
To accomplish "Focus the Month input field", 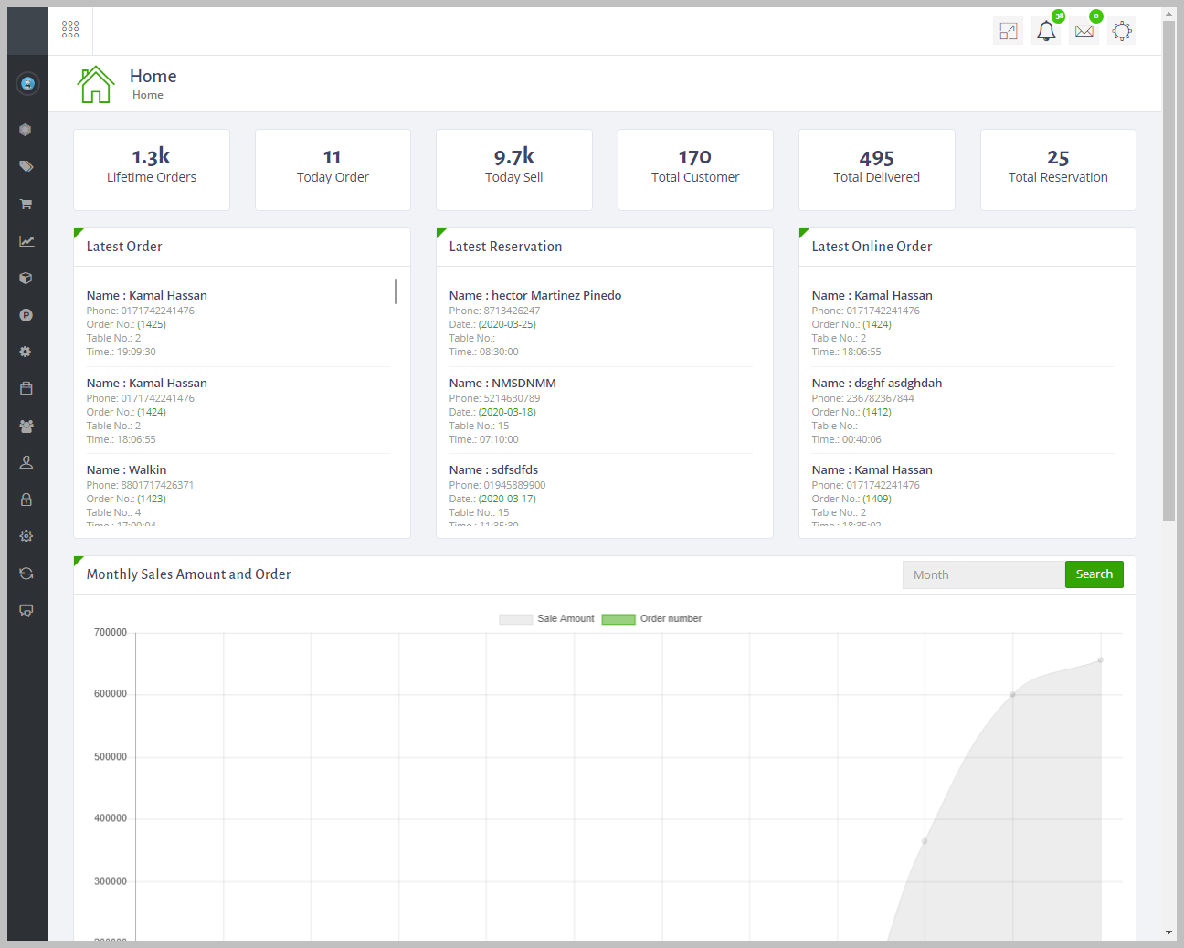I will 984,574.
